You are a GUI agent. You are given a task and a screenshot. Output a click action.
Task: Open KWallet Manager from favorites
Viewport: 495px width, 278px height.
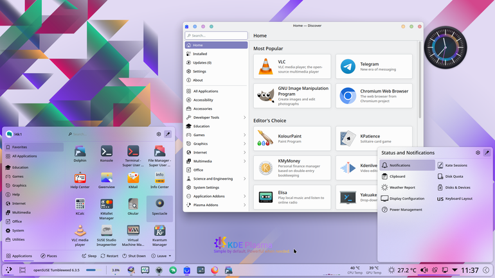coord(106,209)
